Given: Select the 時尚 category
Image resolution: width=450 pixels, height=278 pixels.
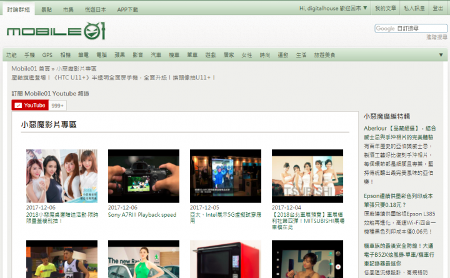Looking at the screenshot, I should click(x=265, y=55).
